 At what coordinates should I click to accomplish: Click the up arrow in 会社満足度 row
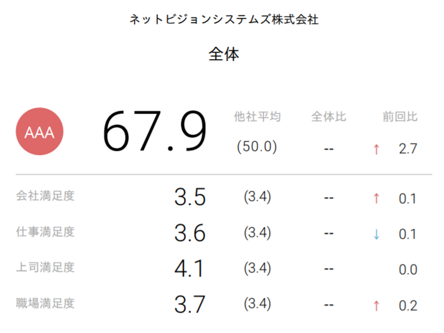tap(376, 198)
